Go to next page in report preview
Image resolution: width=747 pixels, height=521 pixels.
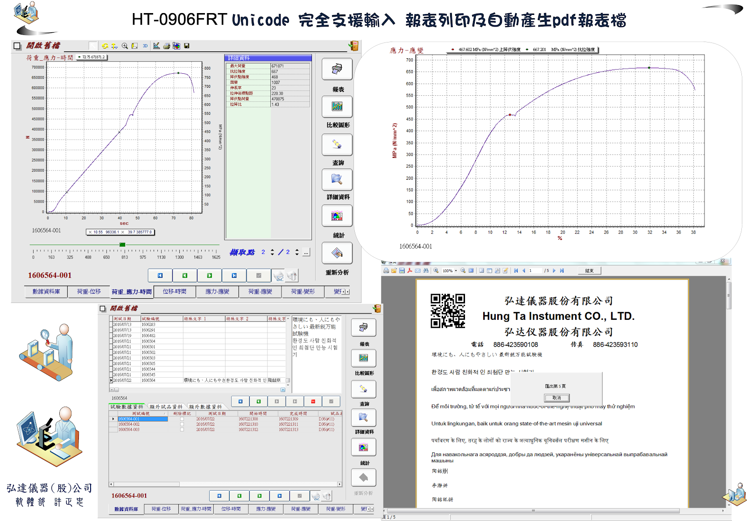point(554,271)
